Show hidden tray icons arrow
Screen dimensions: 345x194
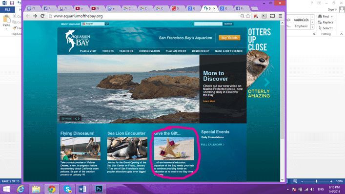pyautogui.click(x=288, y=190)
